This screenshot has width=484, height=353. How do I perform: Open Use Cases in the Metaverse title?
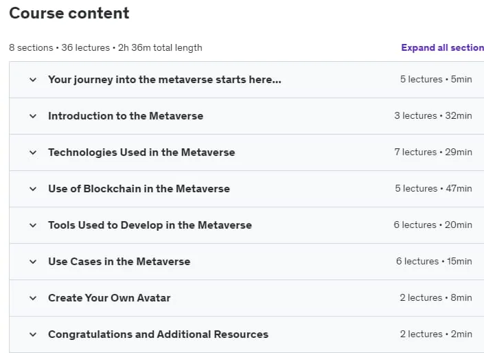tap(119, 262)
